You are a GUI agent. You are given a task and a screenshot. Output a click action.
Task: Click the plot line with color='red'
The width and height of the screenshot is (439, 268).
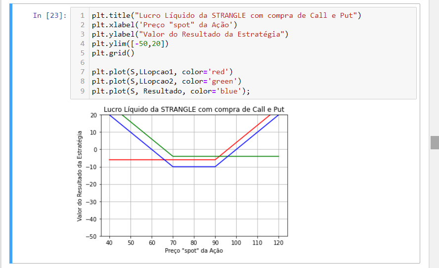162,72
